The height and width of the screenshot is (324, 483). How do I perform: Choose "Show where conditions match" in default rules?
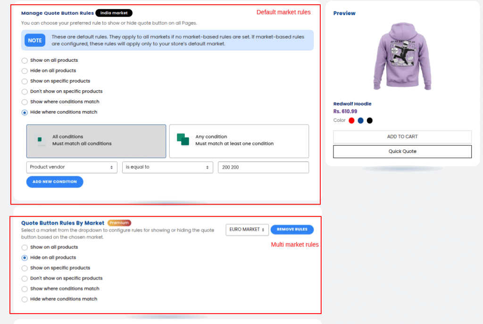pyautogui.click(x=25, y=102)
